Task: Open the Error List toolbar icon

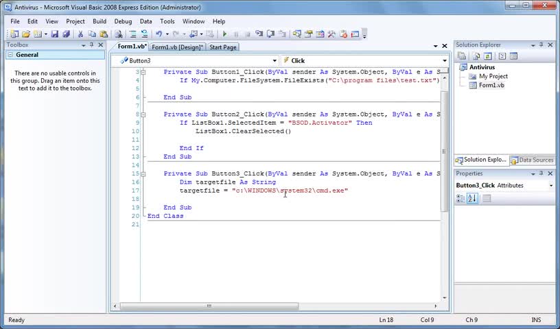Action: click(343, 34)
